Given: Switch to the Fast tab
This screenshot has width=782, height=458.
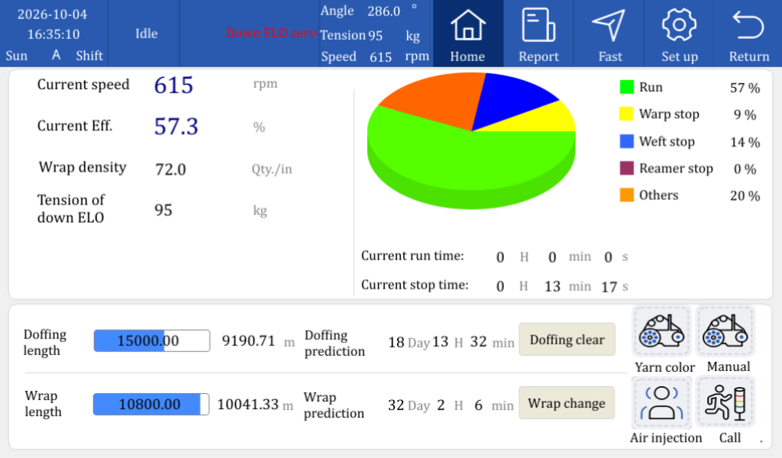Looking at the screenshot, I should [x=609, y=34].
